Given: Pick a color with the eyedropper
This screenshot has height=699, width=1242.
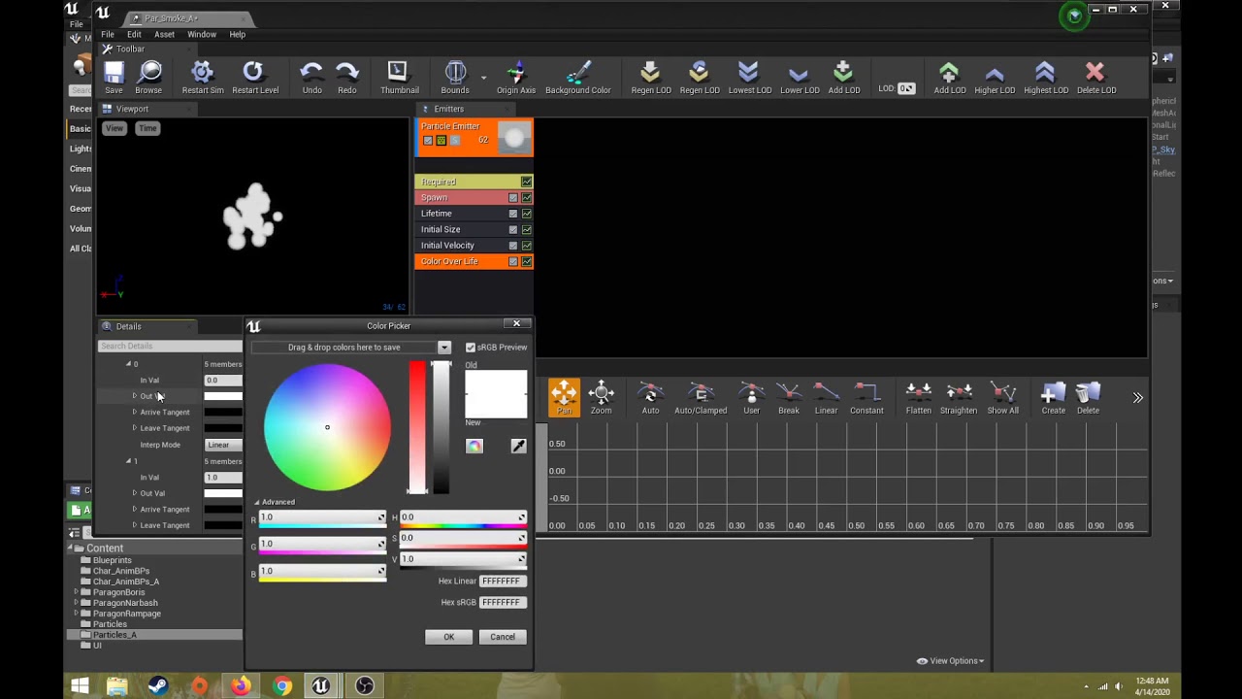Looking at the screenshot, I should pos(518,446).
